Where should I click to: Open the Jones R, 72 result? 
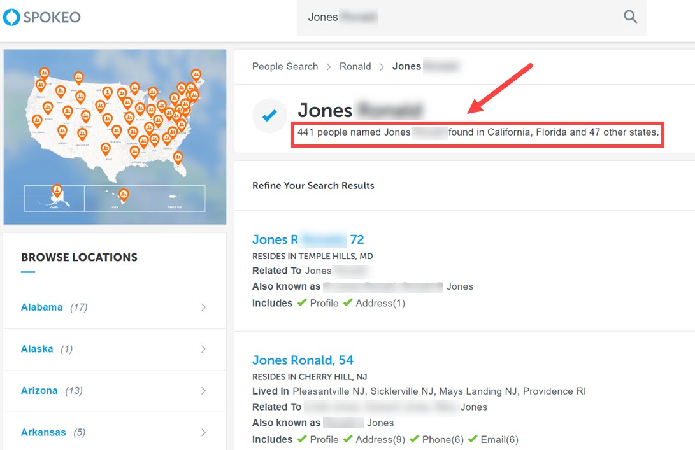tap(308, 239)
